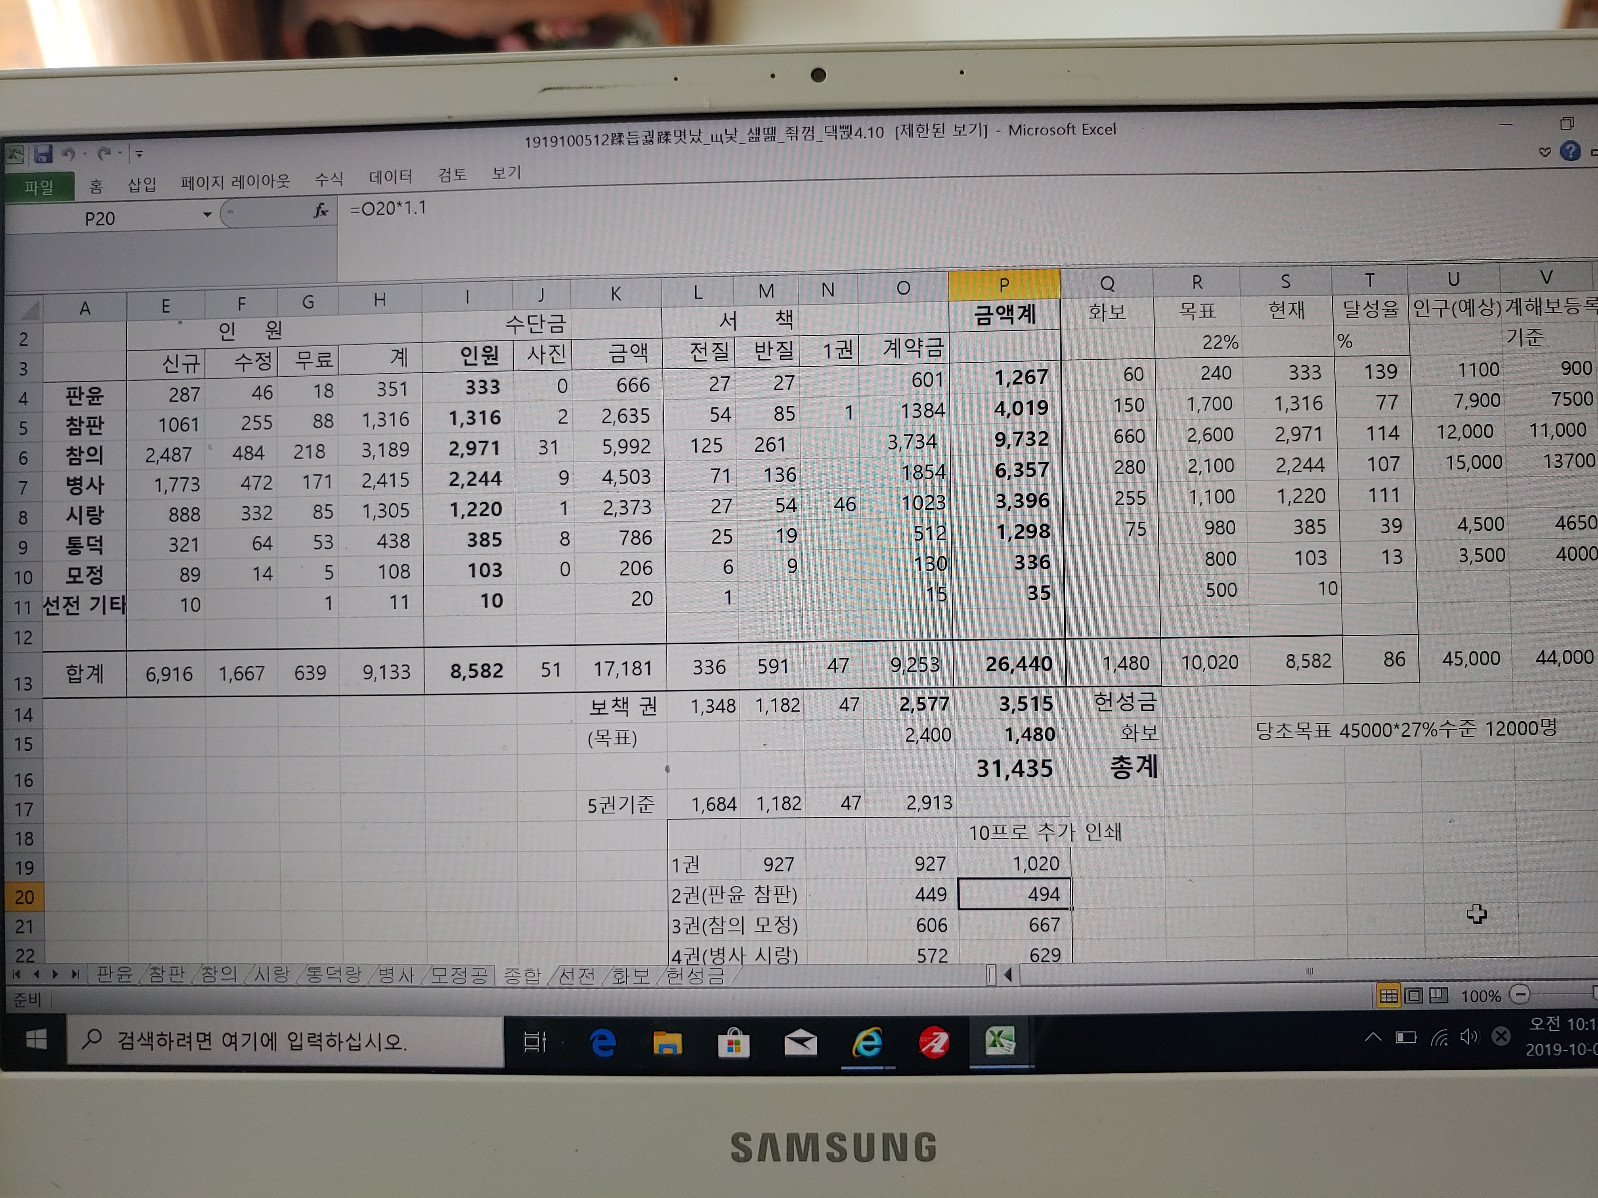Click the fx Insert Function icon
The width and height of the screenshot is (1598, 1198).
(x=321, y=210)
